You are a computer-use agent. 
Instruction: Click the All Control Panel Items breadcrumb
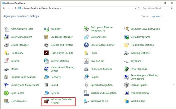(49, 8)
